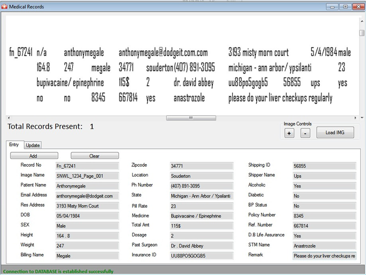Switch to the Update tab
This screenshot has height=275, width=366.
point(33,145)
